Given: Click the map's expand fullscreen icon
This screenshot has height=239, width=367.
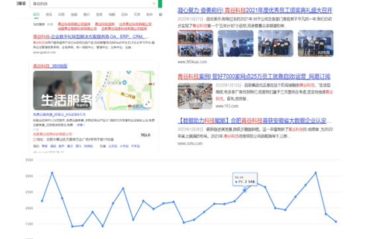Looking at the screenshot, I should click(x=148, y=103).
